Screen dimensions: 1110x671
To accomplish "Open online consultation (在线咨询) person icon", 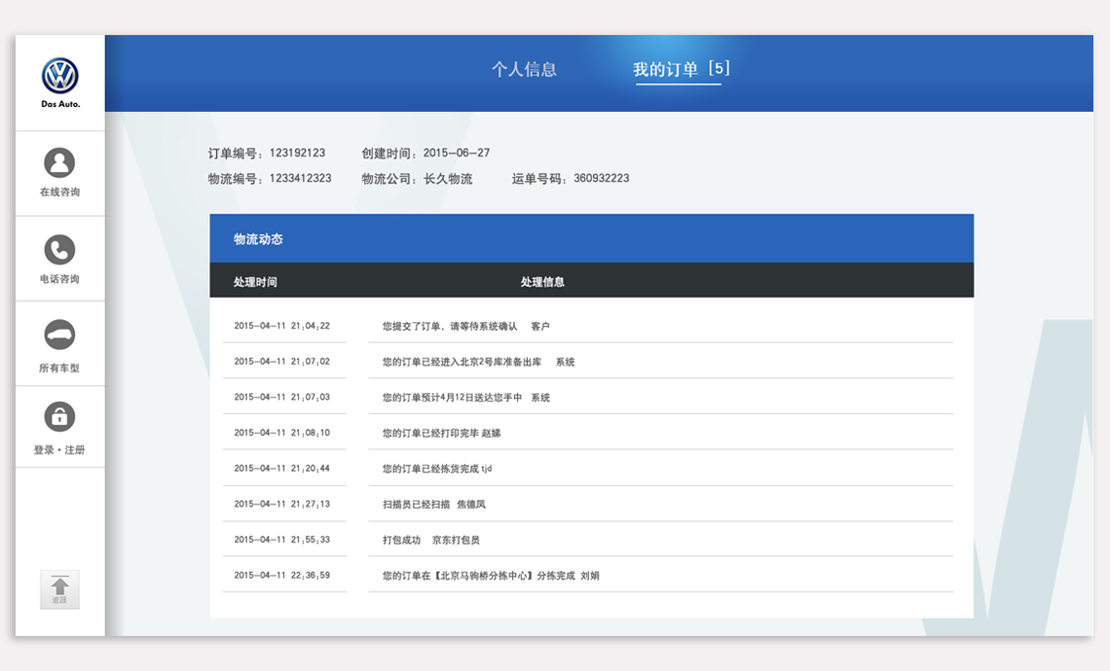I will click(x=59, y=162).
